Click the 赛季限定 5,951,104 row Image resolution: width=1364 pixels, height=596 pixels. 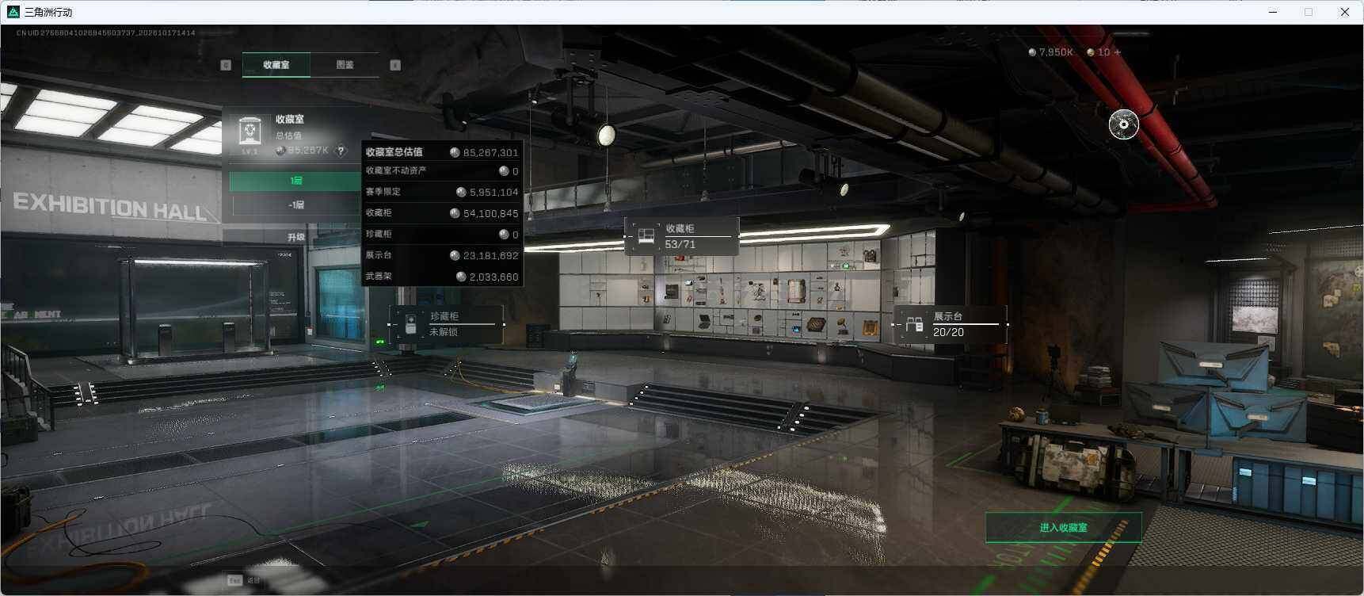click(x=442, y=192)
